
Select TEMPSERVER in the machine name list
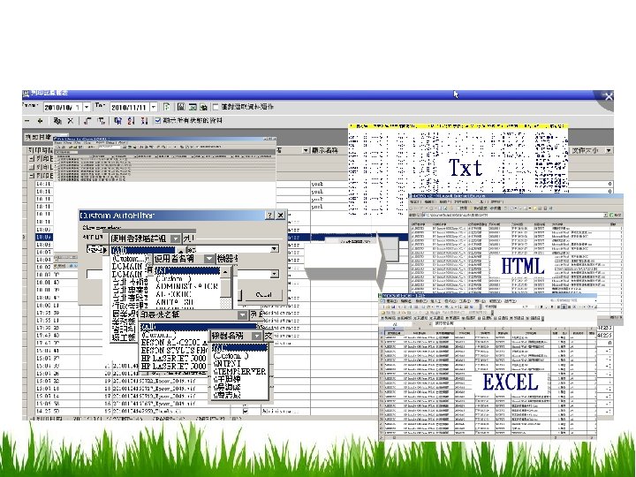239,372
